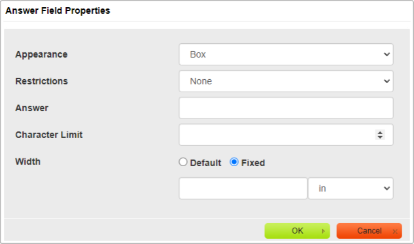
Task: Decrease Character Limit with the down arrow
Action: 380,137
